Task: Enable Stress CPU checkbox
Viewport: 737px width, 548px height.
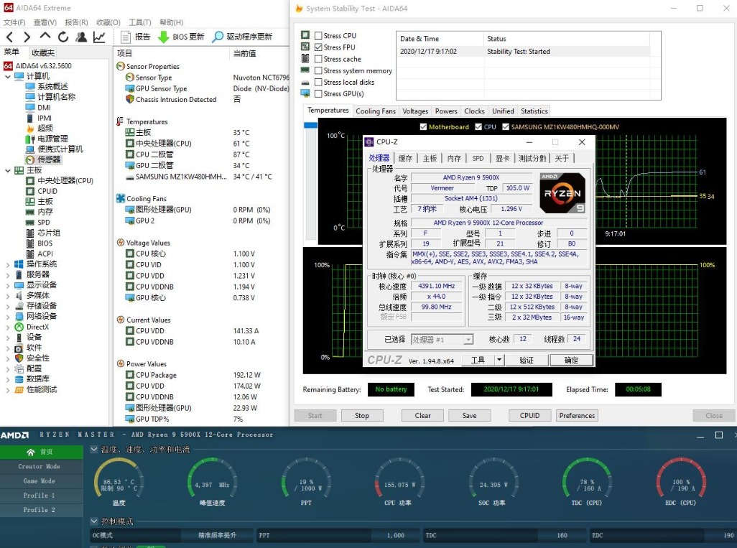Action: (x=318, y=36)
